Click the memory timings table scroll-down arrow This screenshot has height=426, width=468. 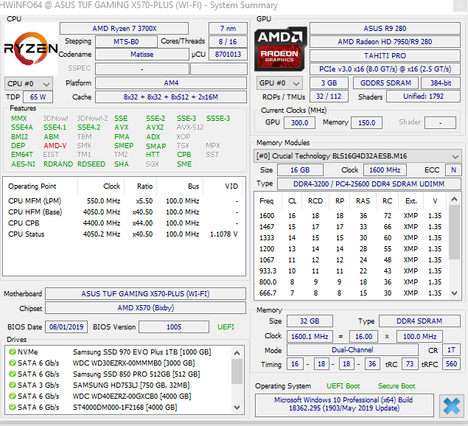454,293
